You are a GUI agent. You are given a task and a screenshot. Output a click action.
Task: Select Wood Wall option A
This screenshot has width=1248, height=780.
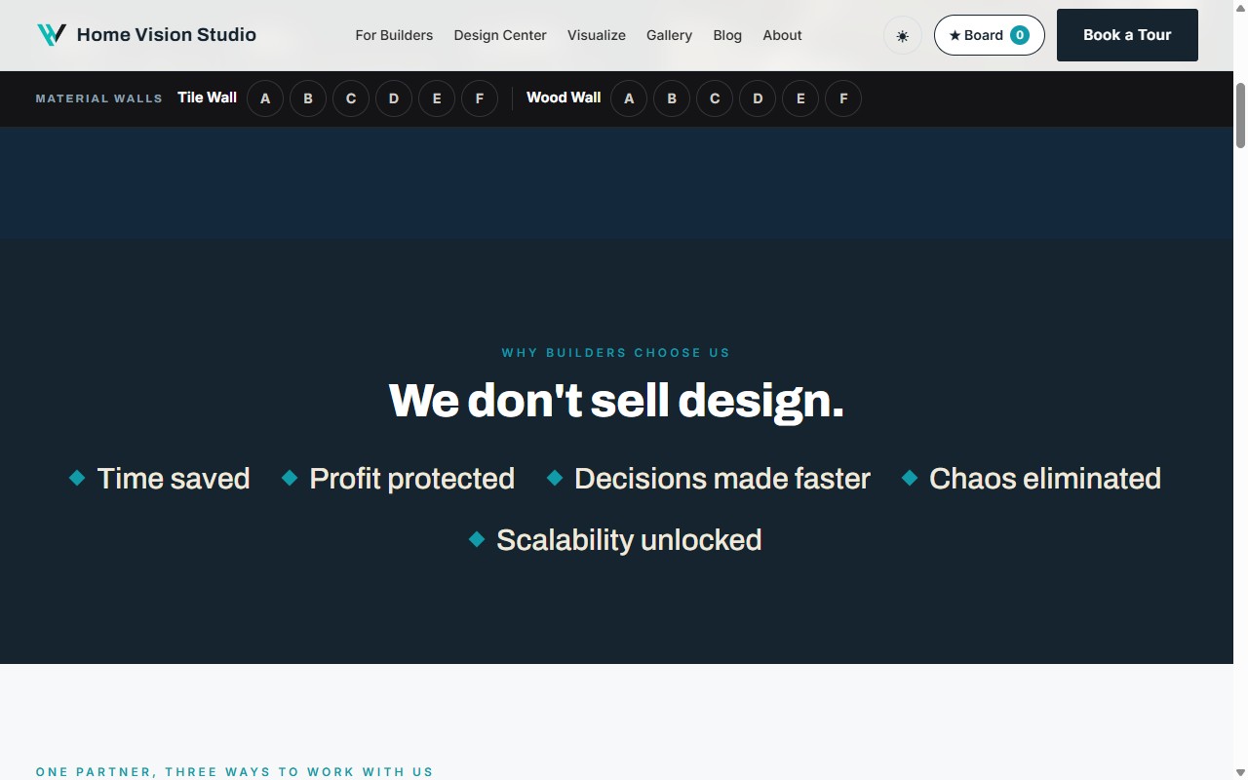[x=629, y=98]
